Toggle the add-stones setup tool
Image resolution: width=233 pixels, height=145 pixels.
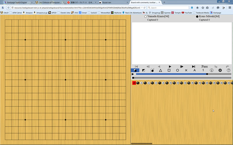[152, 70]
